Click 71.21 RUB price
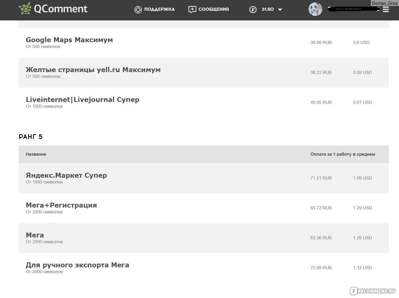Image resolution: width=399 pixels, height=298 pixels. point(321,178)
